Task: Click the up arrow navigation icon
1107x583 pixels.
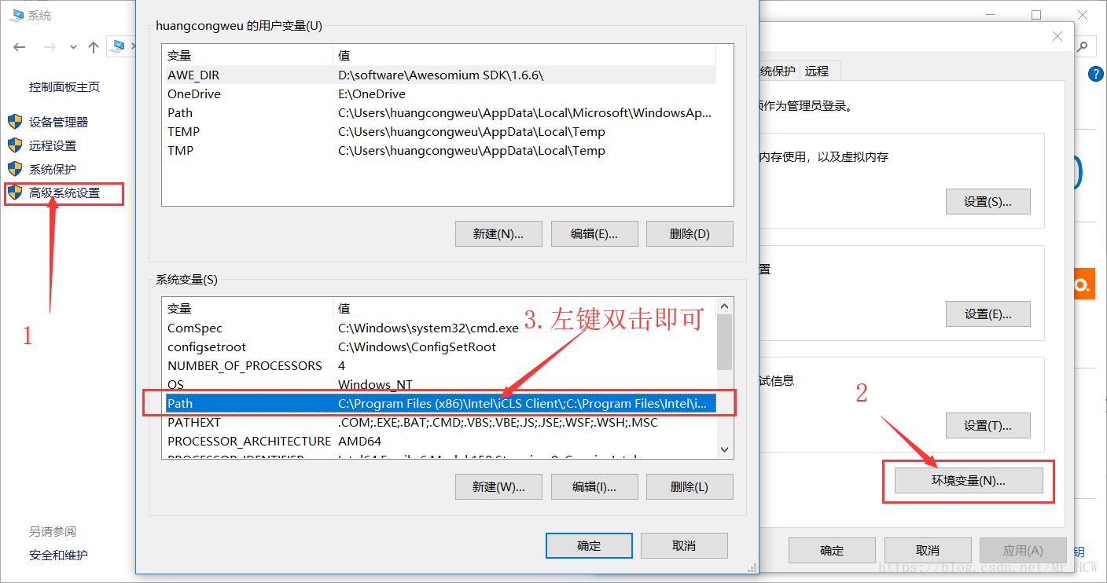Action: pos(94,47)
